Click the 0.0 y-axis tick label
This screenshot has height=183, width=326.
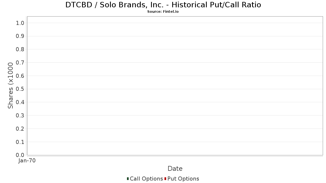pos(20,155)
